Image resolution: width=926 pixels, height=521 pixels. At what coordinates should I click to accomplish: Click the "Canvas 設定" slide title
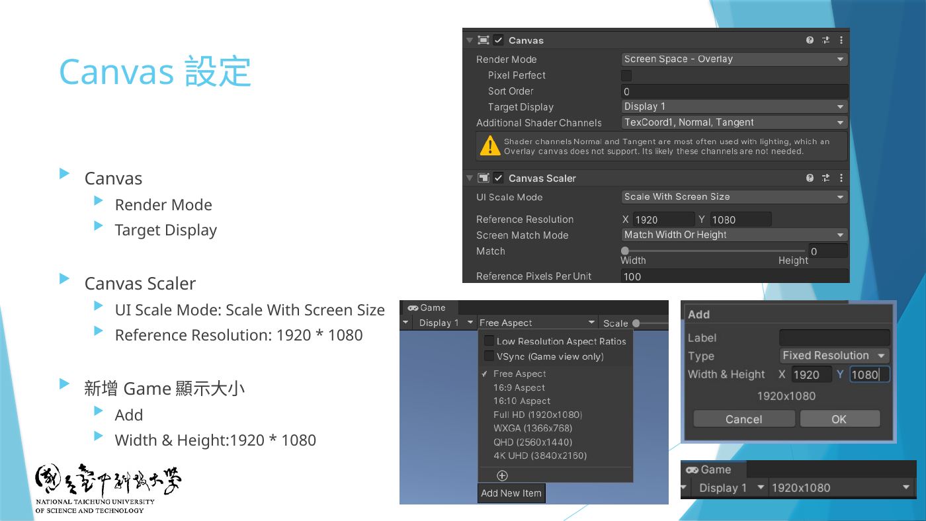[155, 71]
